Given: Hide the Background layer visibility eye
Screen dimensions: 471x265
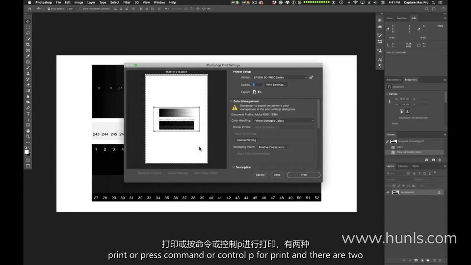Looking at the screenshot, I should coord(388,192).
